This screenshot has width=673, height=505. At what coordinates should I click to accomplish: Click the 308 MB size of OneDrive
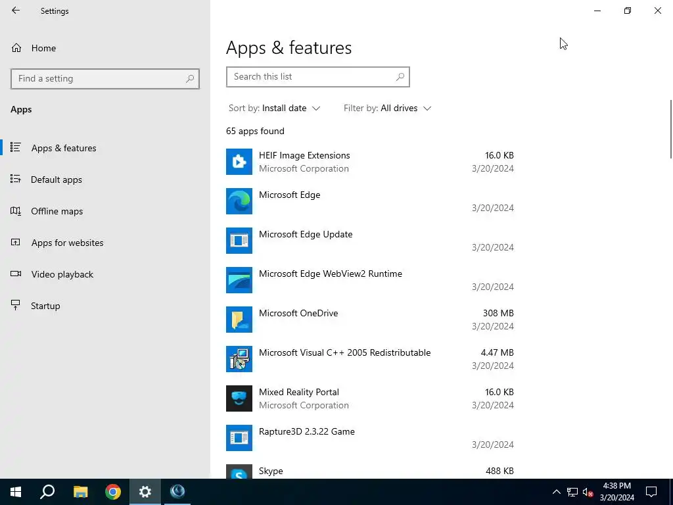click(498, 314)
